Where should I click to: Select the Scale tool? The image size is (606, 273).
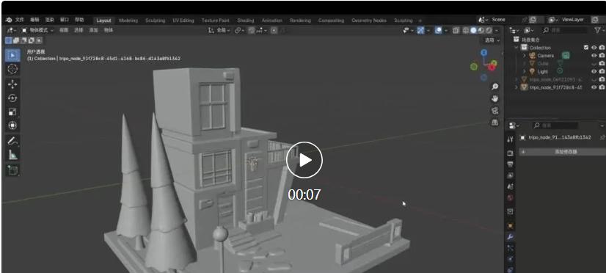pyautogui.click(x=12, y=112)
